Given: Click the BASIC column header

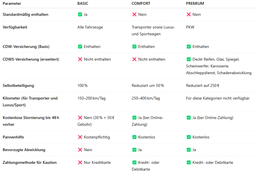Looking at the screenshot, I should 83,4.
